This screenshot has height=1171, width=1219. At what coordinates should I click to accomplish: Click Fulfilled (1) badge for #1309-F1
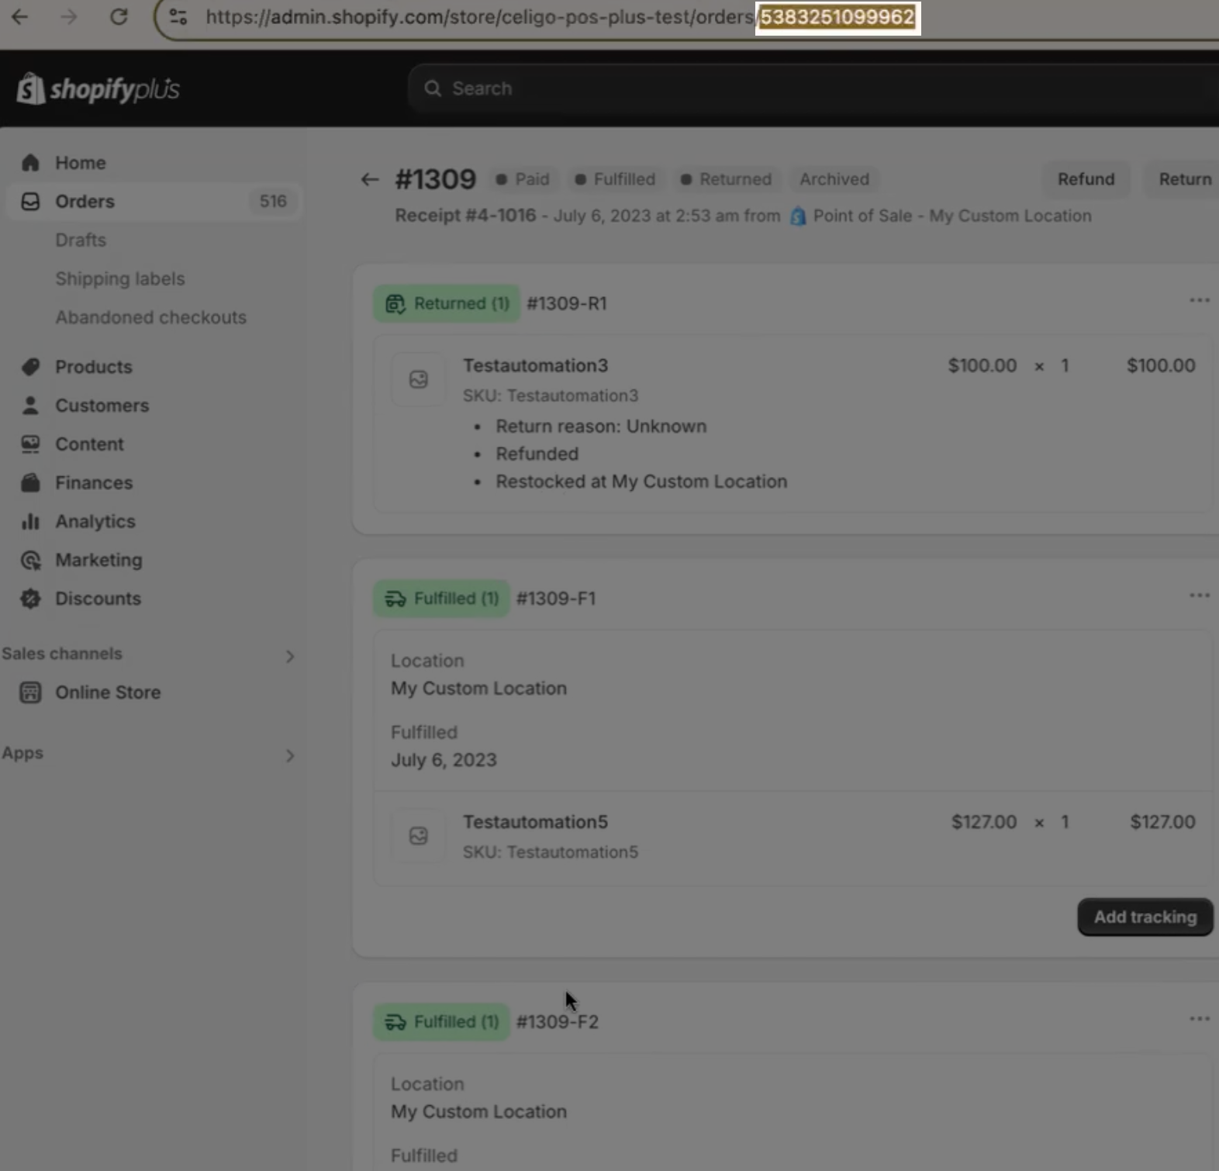click(442, 599)
